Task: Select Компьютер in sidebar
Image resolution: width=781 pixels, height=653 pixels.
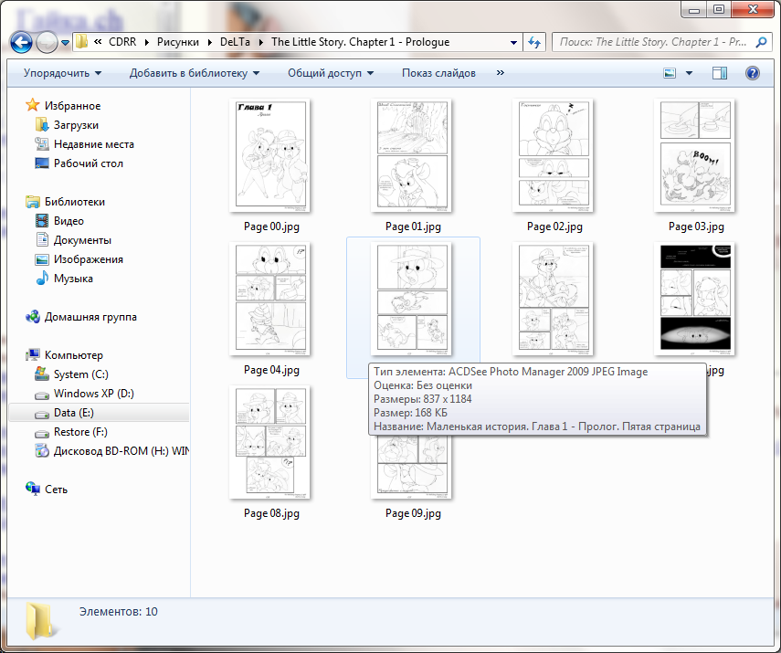Action: (x=74, y=355)
